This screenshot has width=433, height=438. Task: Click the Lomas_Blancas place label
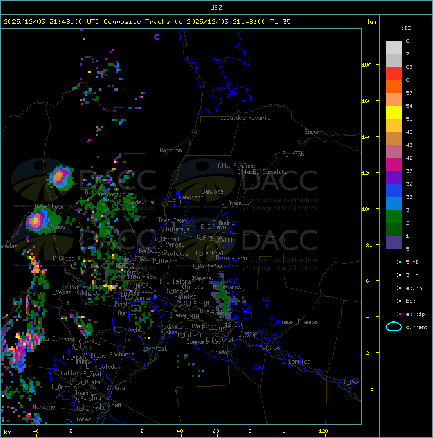click(299, 322)
